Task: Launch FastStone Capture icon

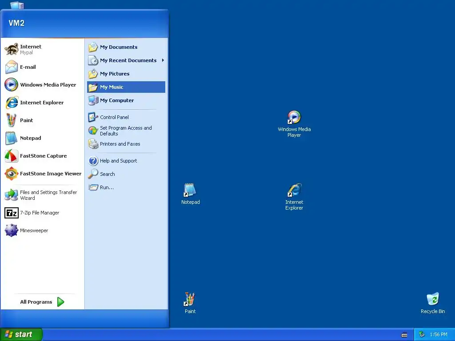Action: click(x=12, y=156)
